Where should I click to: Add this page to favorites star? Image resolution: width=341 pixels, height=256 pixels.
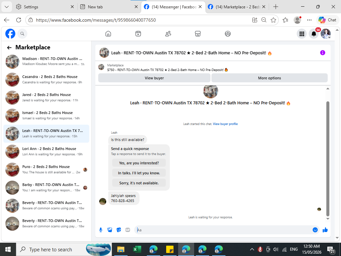[x=273, y=20]
